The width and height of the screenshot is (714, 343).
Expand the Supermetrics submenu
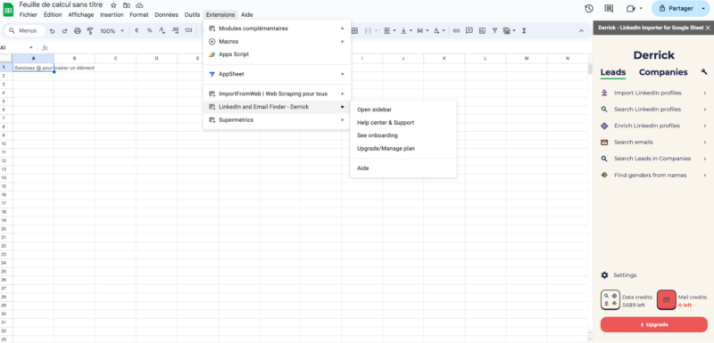[277, 120]
